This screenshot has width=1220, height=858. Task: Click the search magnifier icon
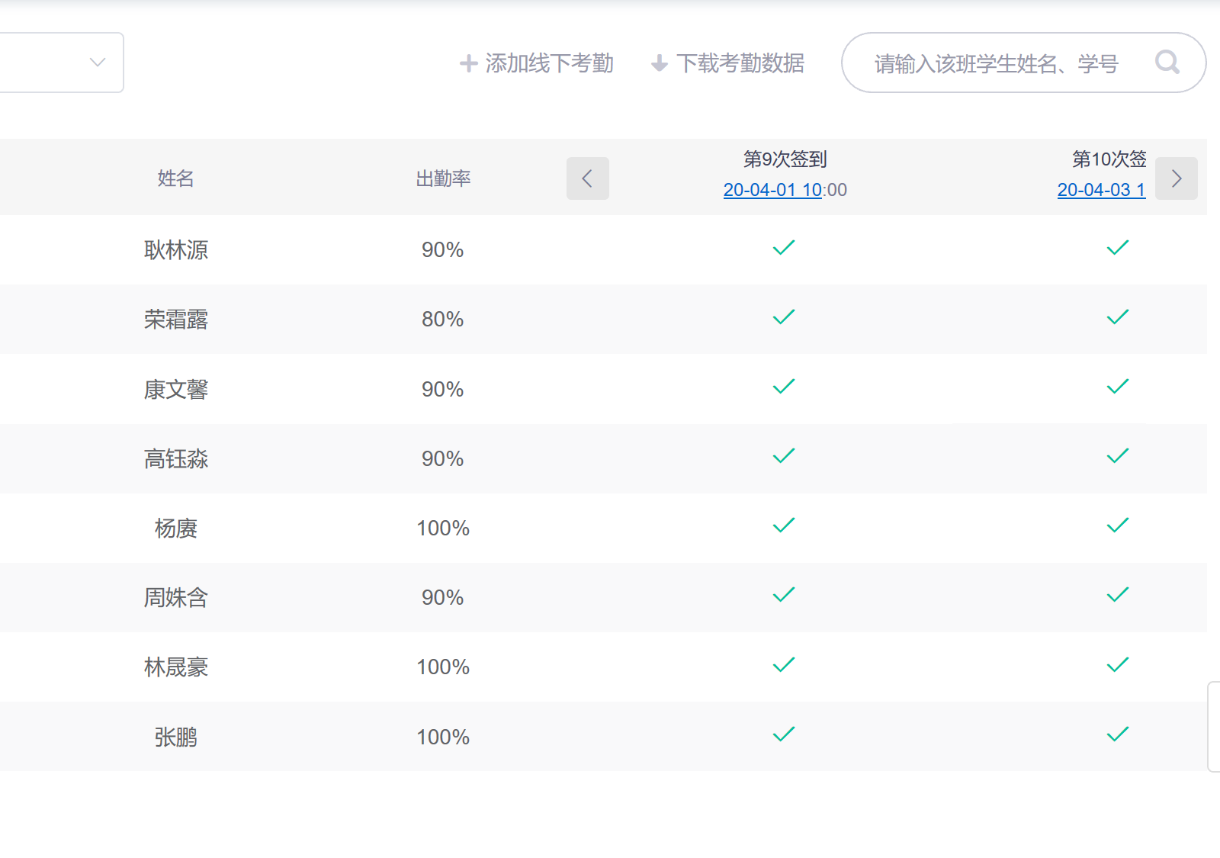pos(1167,62)
